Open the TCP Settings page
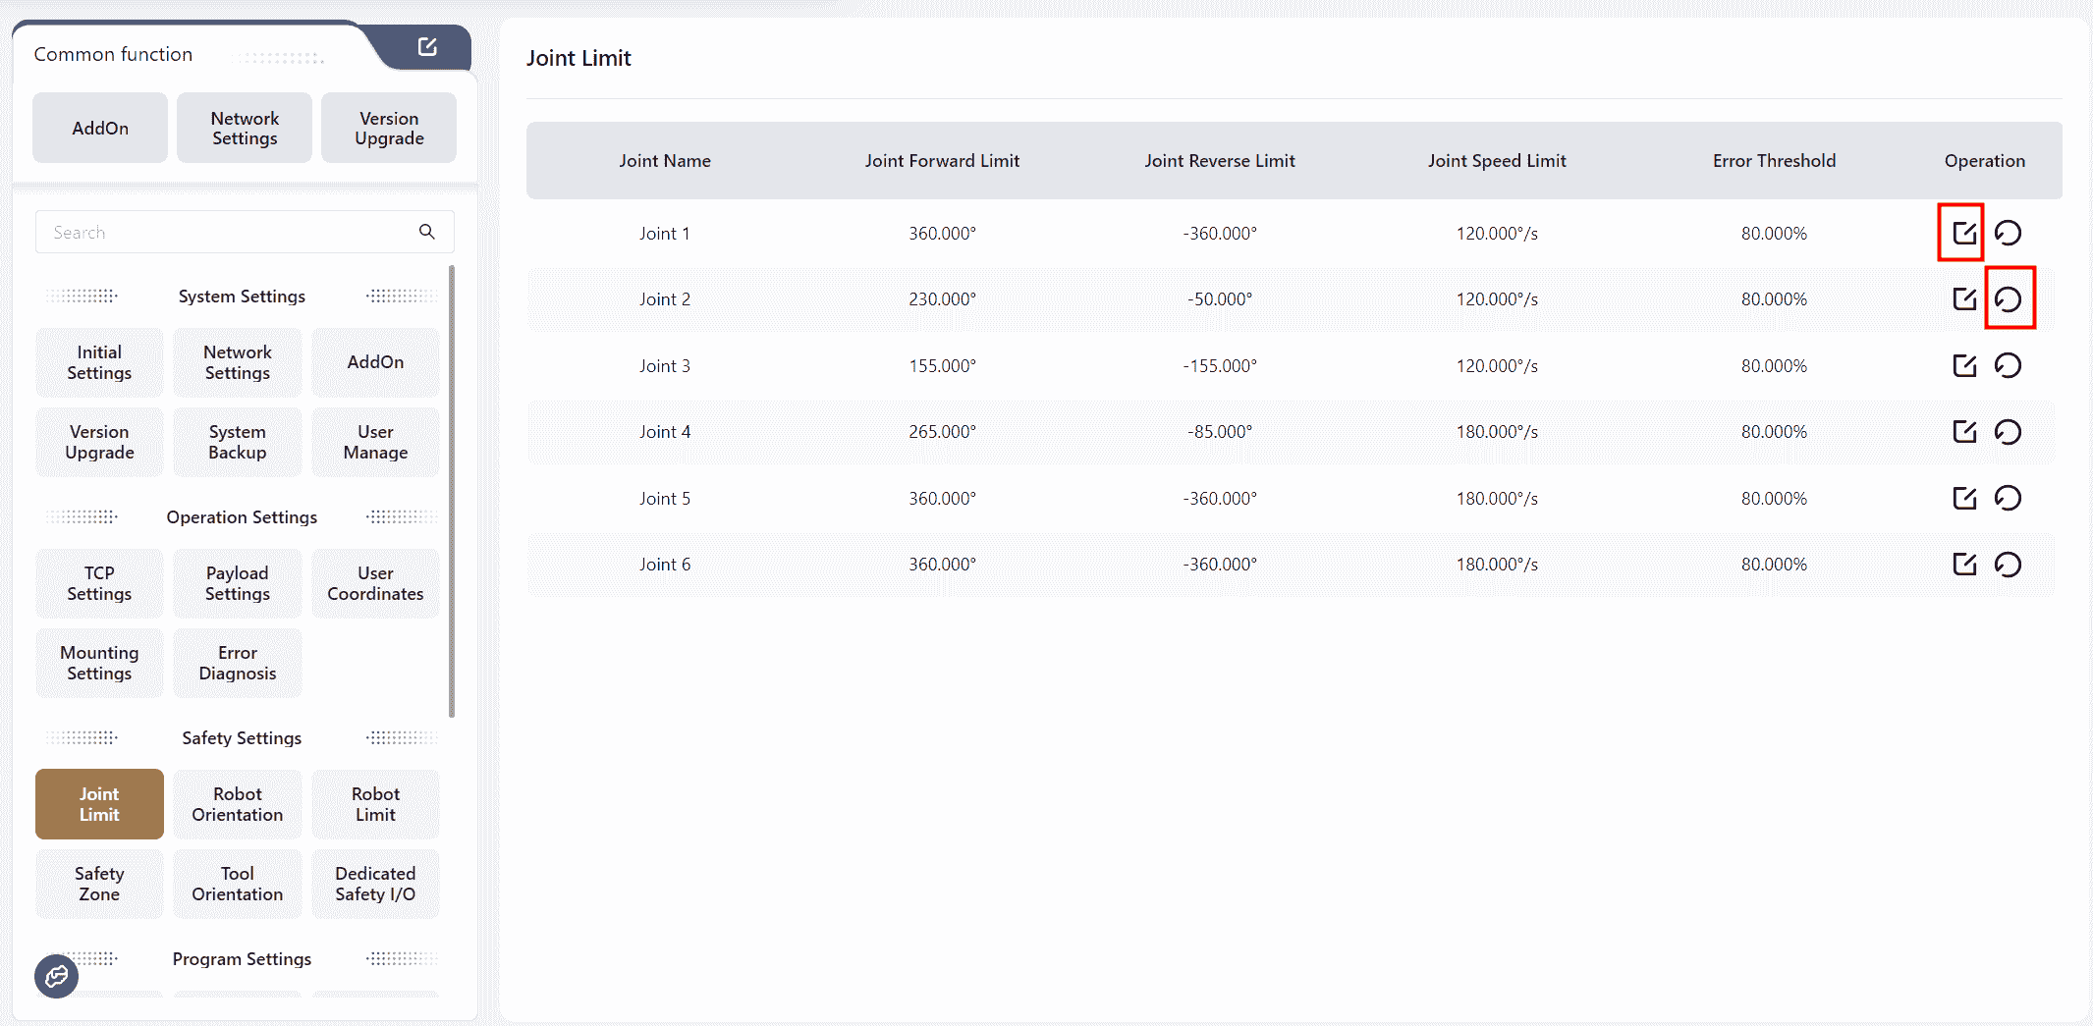The height and width of the screenshot is (1026, 2093). coord(99,583)
